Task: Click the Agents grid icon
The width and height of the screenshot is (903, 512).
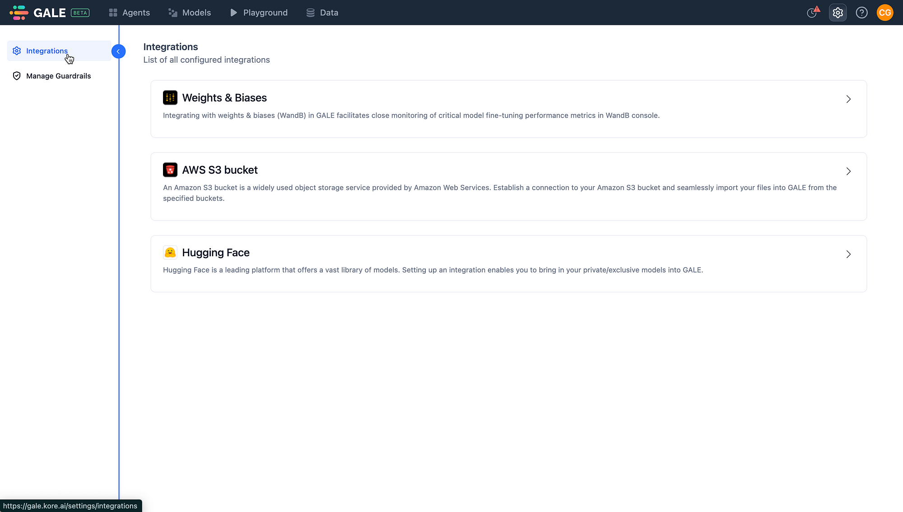Action: point(113,13)
